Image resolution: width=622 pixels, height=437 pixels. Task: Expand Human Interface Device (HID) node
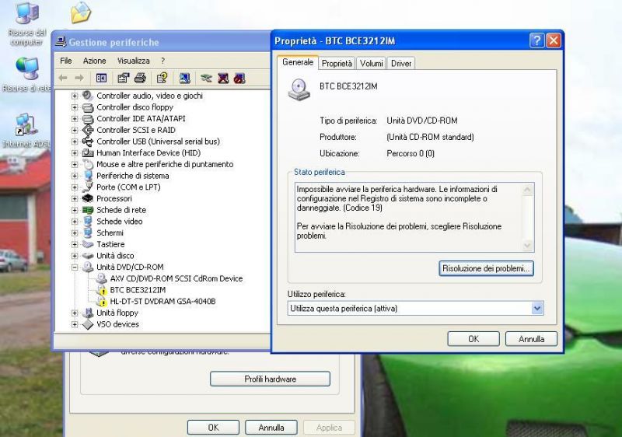click(x=75, y=153)
